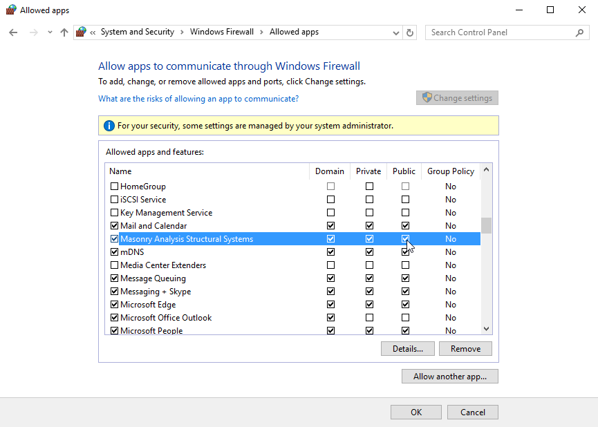This screenshot has height=427, width=598.
Task: Sort the list by the Name column
Action: click(207, 171)
